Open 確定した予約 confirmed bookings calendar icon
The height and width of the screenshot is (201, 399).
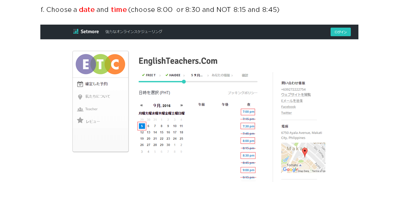point(80,84)
